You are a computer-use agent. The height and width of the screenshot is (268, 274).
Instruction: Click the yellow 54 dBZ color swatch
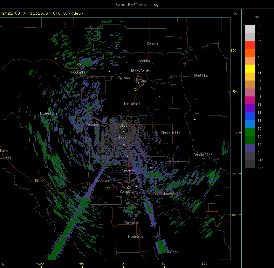tap(250, 68)
